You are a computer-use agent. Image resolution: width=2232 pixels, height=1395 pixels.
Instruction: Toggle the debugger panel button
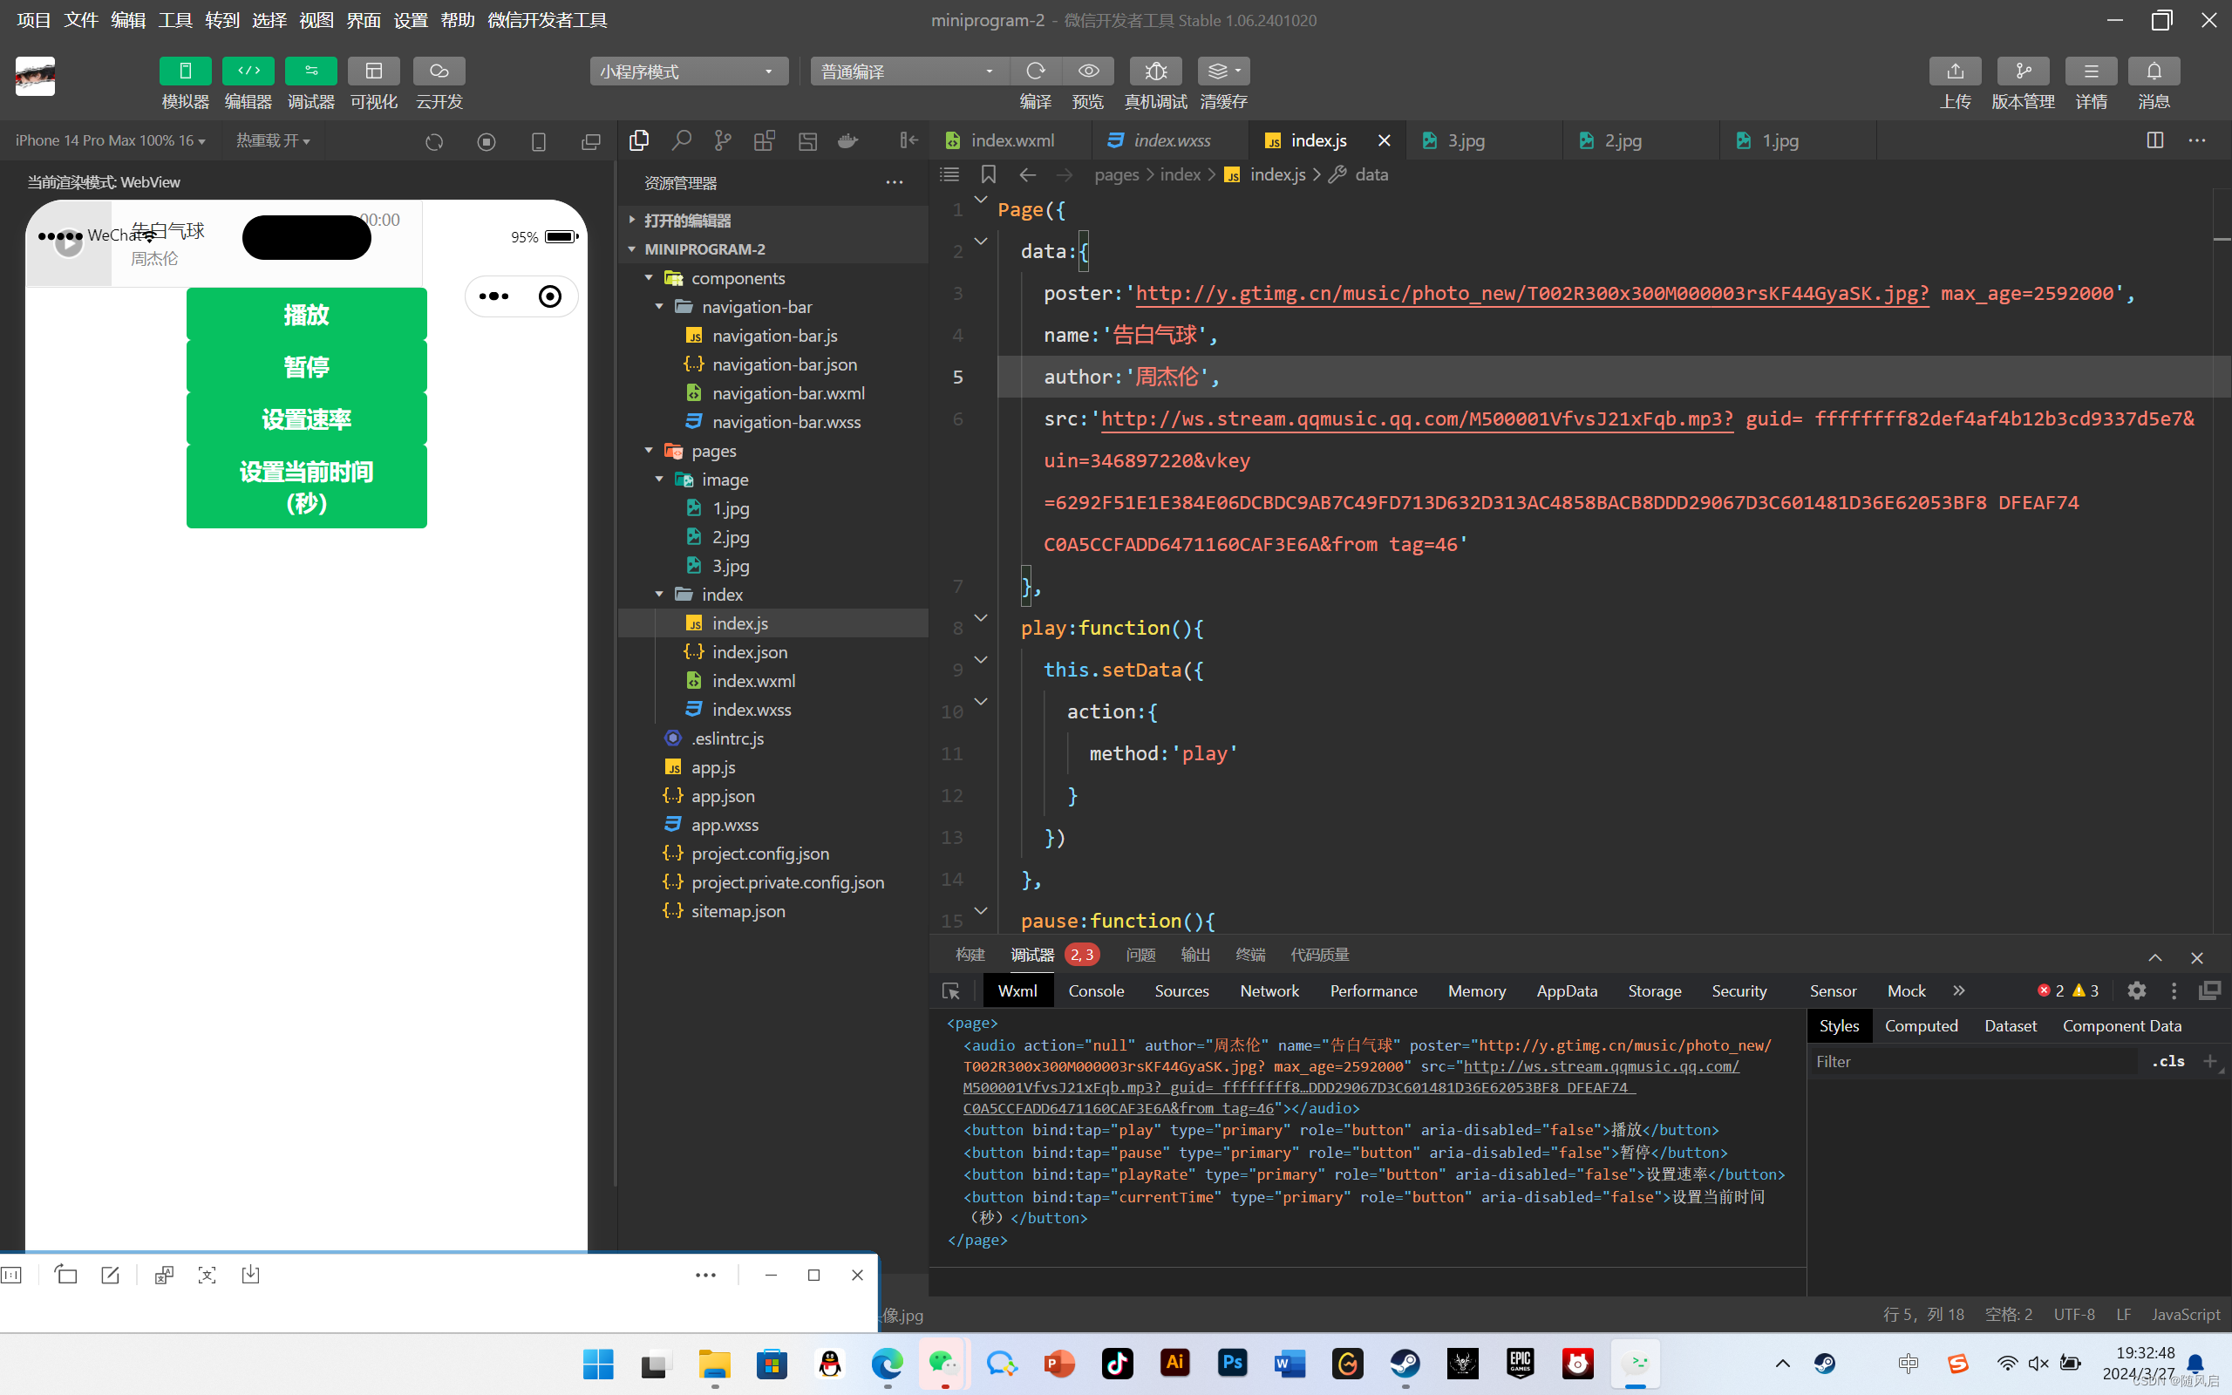[310, 71]
